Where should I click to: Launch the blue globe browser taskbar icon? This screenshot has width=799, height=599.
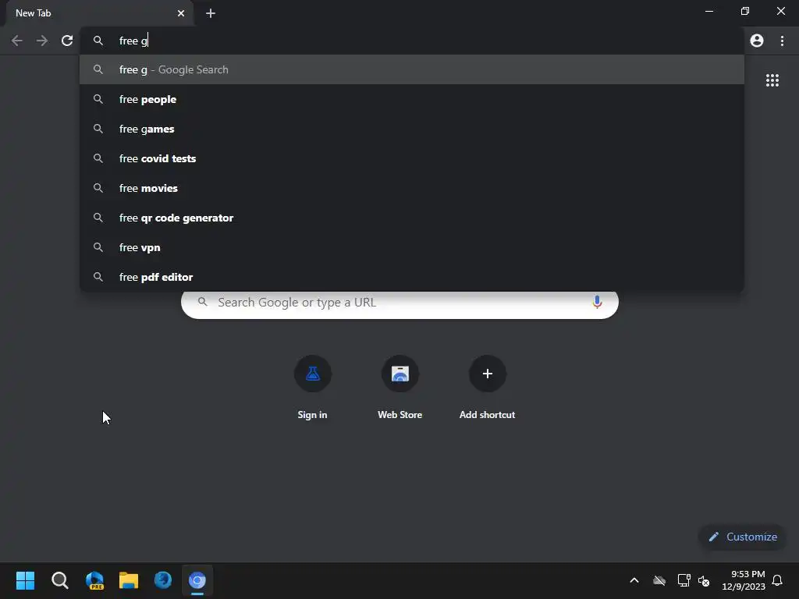[163, 580]
